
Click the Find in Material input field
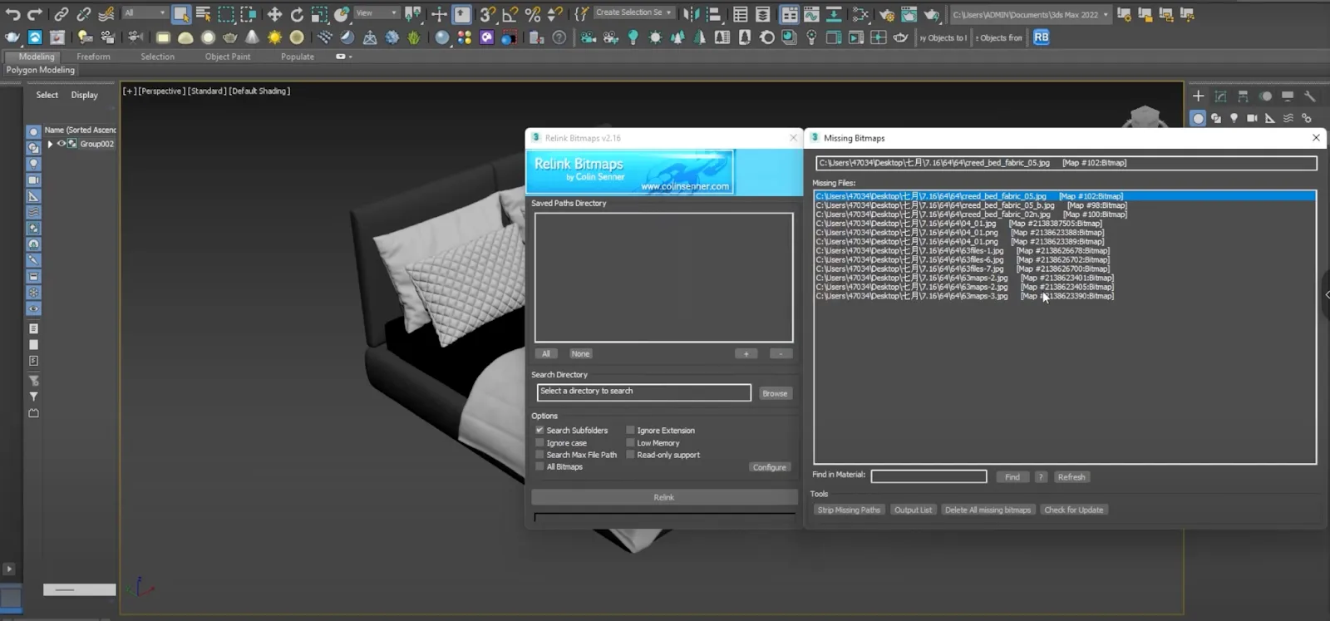coord(929,476)
